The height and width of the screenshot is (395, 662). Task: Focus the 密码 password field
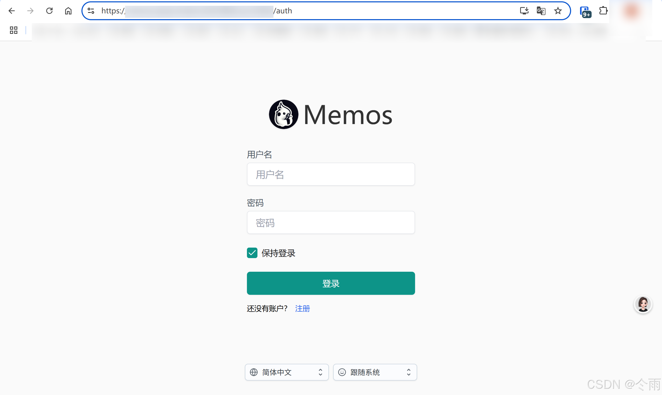tap(331, 222)
